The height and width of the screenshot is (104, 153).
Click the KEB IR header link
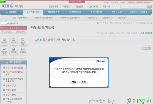[122, 3]
